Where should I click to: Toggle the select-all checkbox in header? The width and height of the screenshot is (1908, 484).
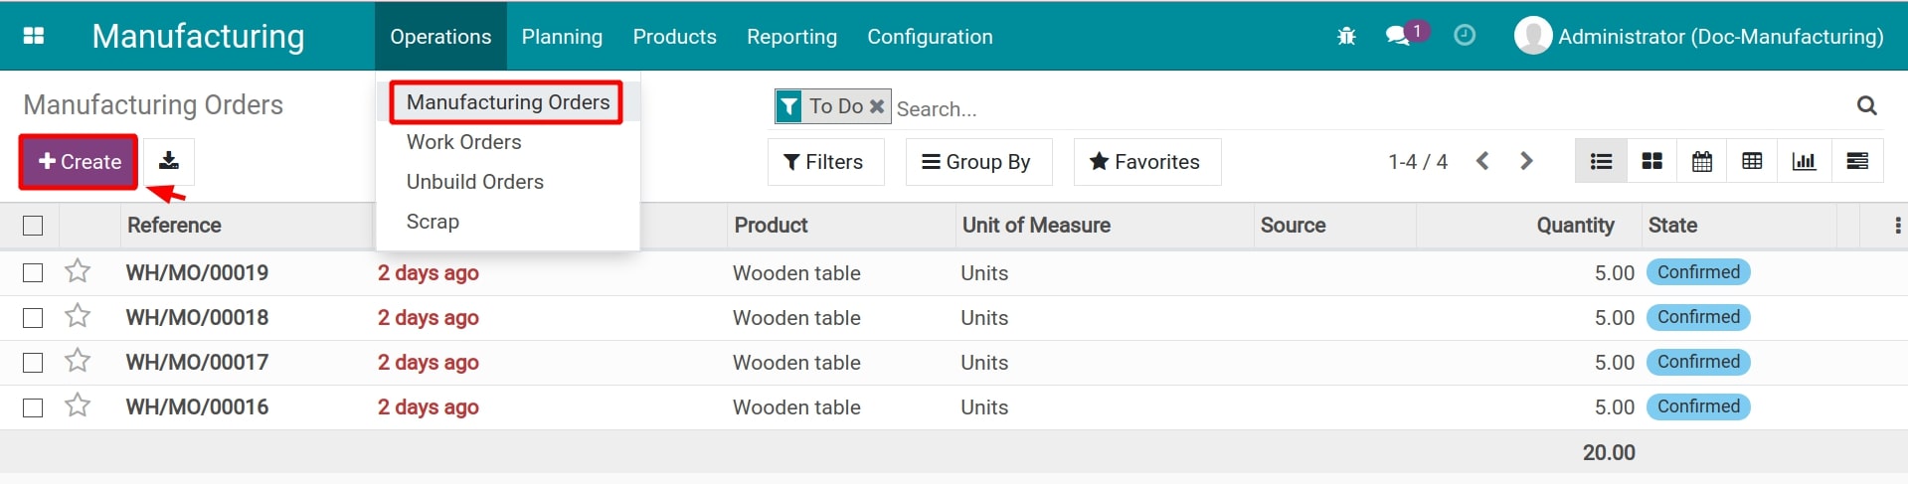33,226
